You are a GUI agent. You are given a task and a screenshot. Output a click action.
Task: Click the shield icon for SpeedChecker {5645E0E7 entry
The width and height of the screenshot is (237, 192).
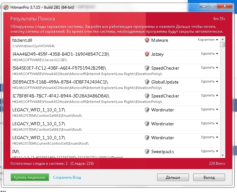[x=147, y=68]
